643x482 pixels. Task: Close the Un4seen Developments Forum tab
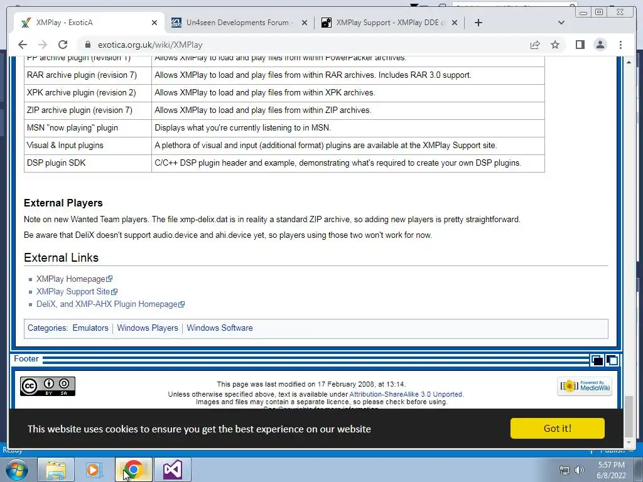(x=305, y=23)
